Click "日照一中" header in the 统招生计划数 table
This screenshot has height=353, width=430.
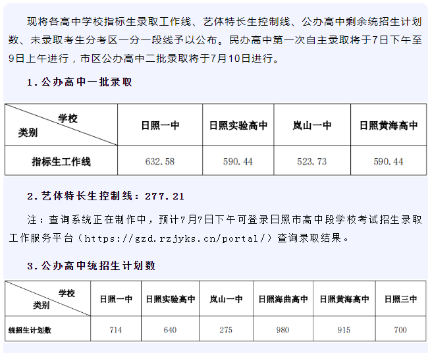click(116, 299)
